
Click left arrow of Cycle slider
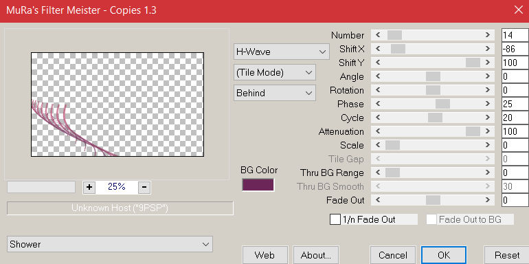(x=378, y=118)
